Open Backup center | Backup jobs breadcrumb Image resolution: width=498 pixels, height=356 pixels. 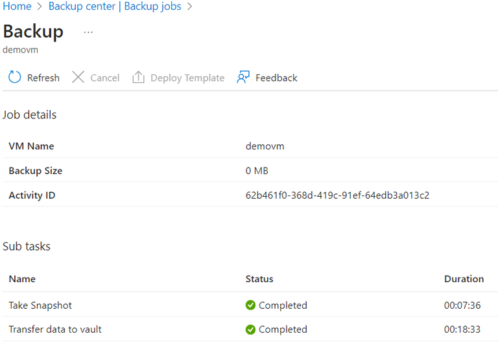(x=115, y=6)
